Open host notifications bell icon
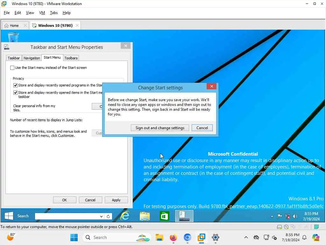 (x=304, y=237)
